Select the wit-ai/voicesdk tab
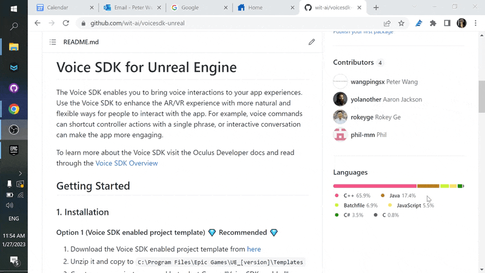Viewport: 485px width, 273px height. 333,7
